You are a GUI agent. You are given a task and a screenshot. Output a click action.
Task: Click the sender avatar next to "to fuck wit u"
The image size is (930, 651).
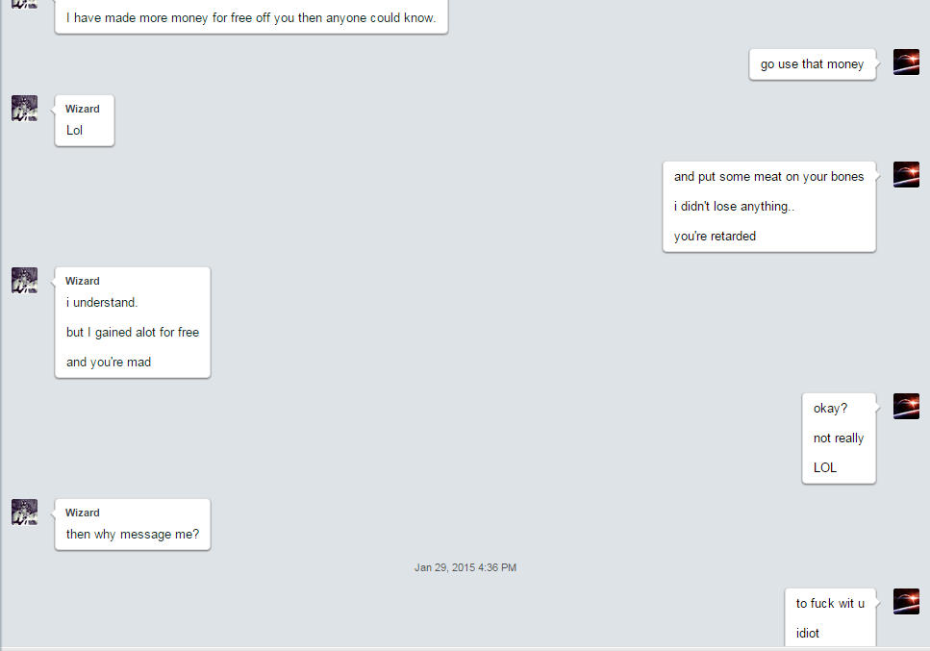906,601
